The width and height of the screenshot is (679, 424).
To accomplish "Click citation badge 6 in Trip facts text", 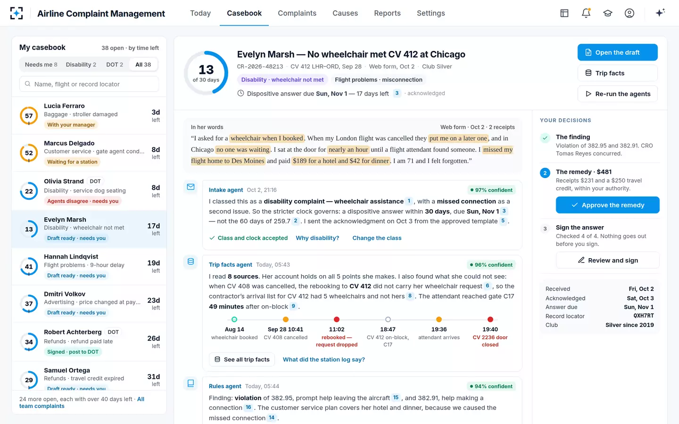I will tap(488, 286).
